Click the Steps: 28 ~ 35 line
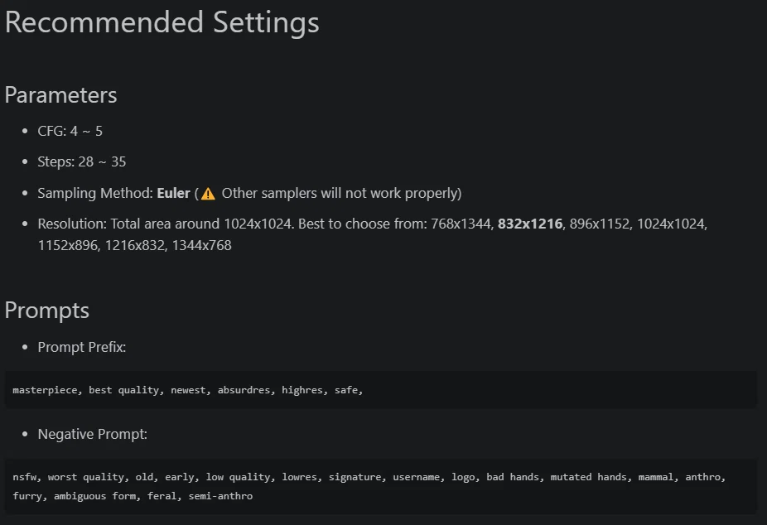767x525 pixels. [x=82, y=161]
